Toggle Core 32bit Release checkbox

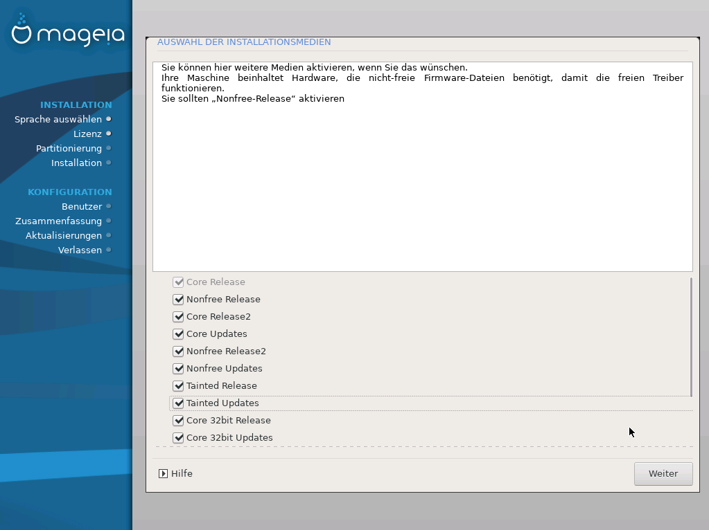[178, 421]
